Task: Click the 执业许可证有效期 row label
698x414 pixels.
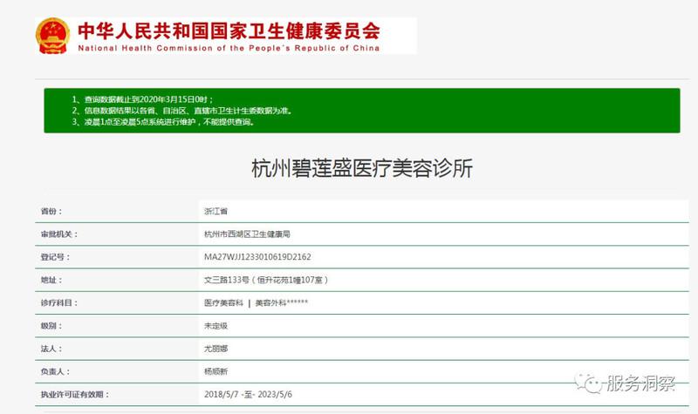Action: tap(72, 393)
